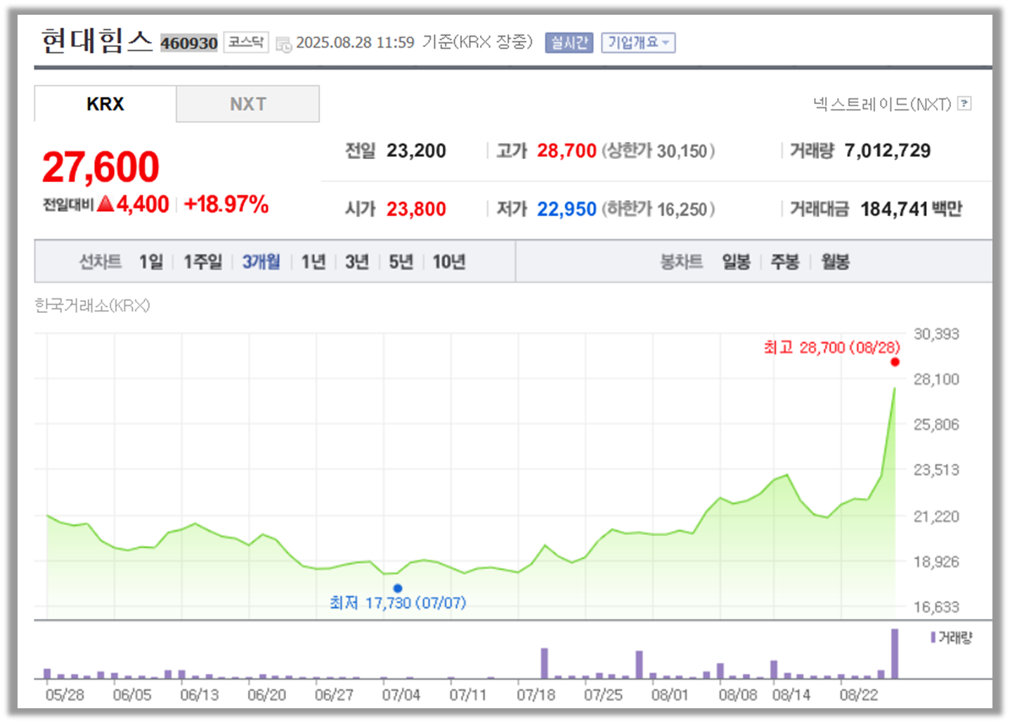Viewport: 1010px width, 723px height.
Task: Click the 한국거래소(KRX) chart caption
Action: 92,305
